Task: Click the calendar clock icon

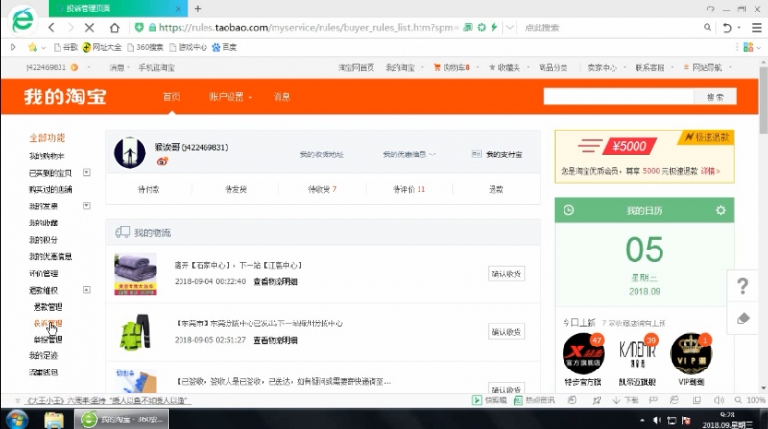Action: click(x=568, y=210)
